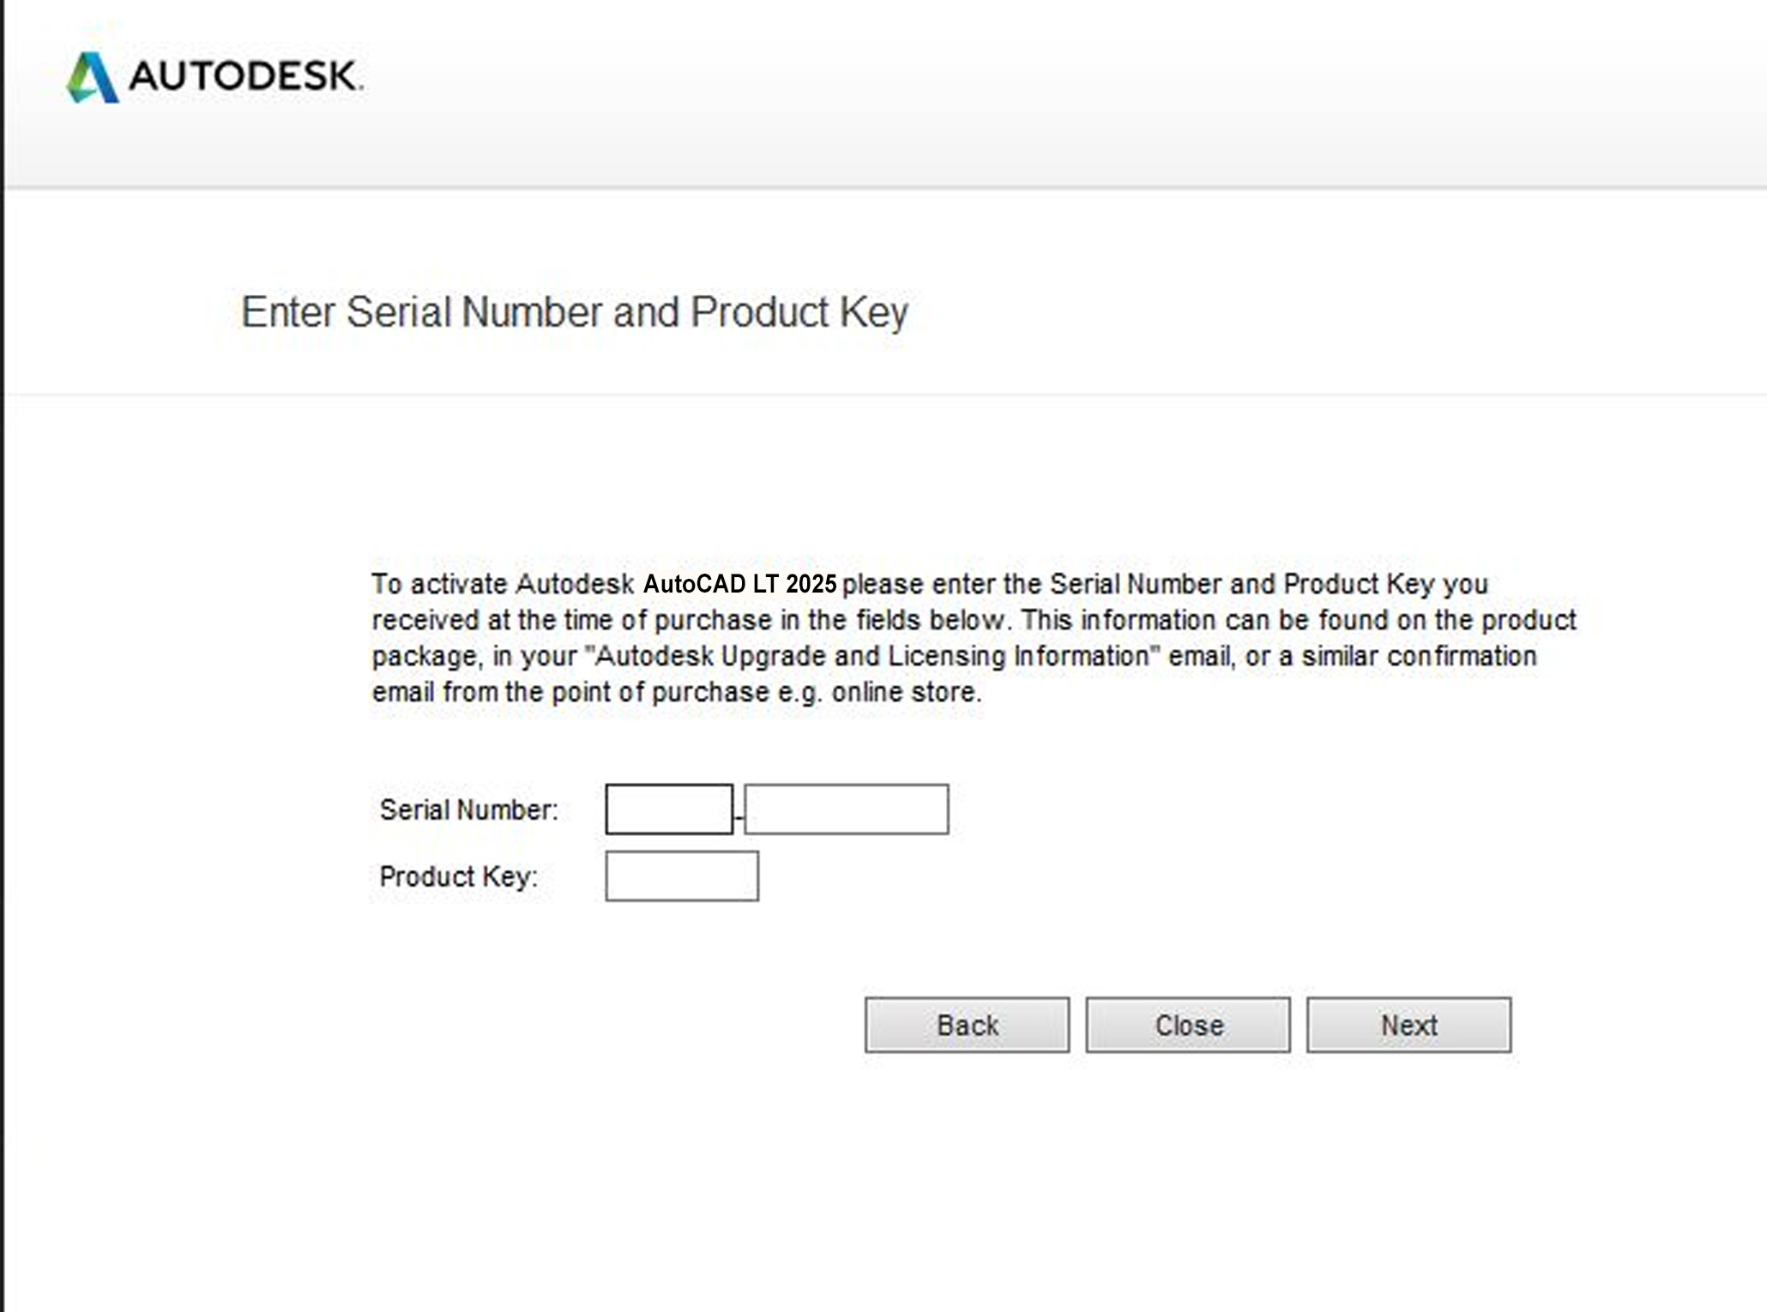
Task: Focus the first Serial Number box
Action: coord(669,809)
